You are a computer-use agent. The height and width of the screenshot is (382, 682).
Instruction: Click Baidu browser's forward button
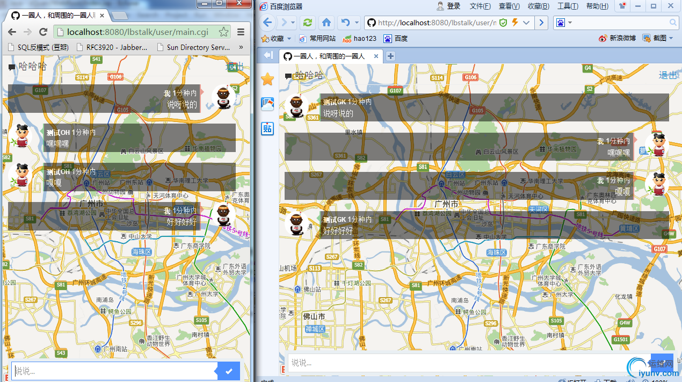pos(284,23)
